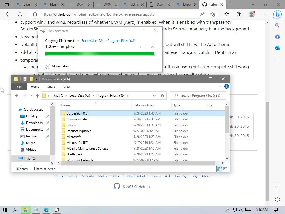Open Quick Access Toolbar customize dropdown
Screen dimensions: 285x214
point(36,79)
